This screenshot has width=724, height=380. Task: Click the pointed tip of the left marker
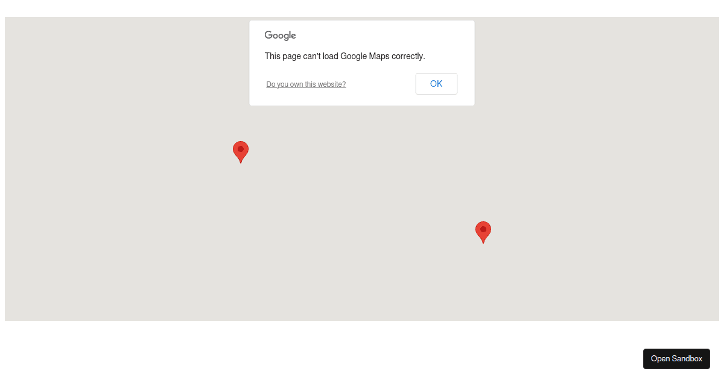pyautogui.click(x=241, y=162)
